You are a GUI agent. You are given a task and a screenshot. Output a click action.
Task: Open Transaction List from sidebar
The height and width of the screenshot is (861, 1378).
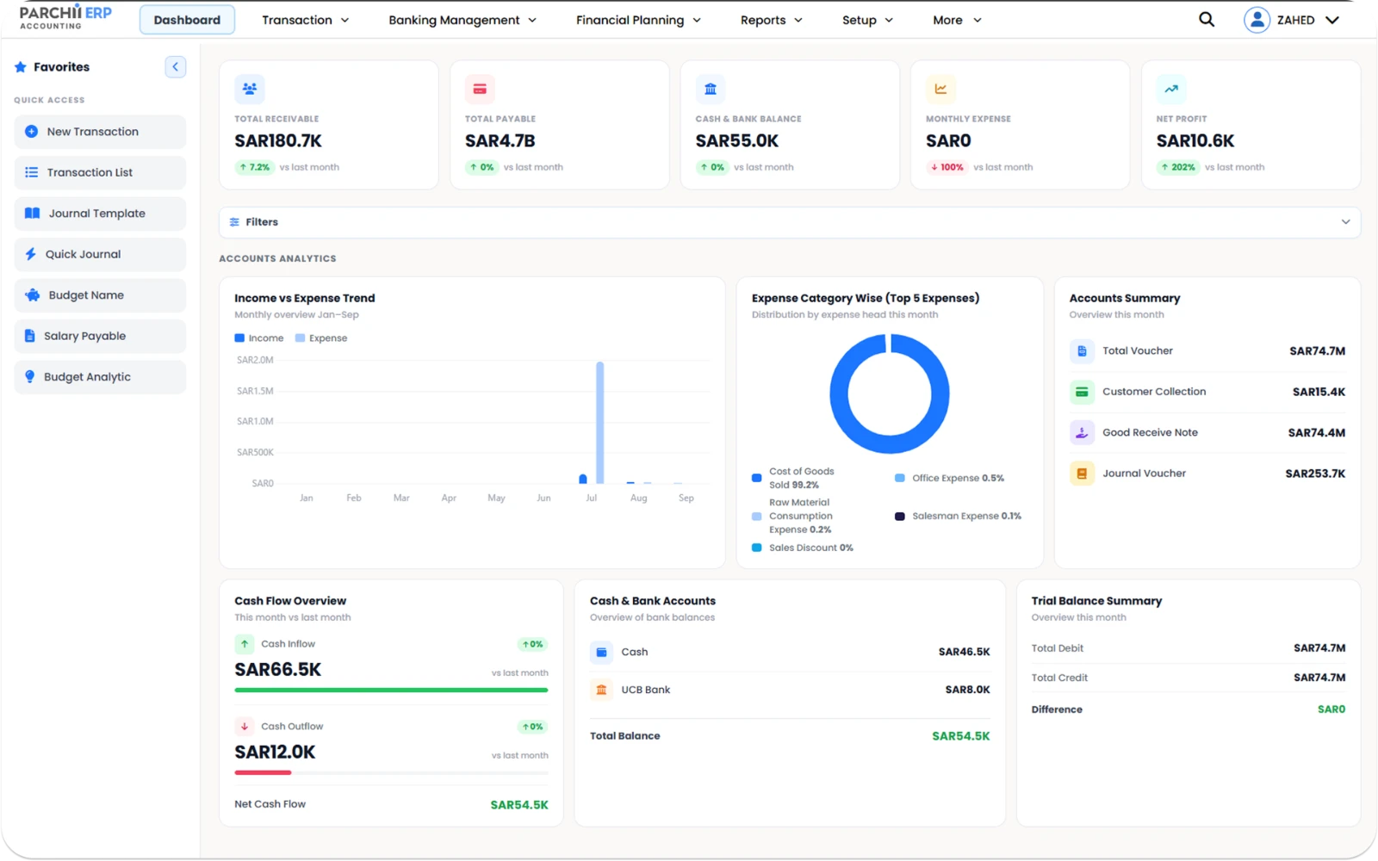pos(100,172)
